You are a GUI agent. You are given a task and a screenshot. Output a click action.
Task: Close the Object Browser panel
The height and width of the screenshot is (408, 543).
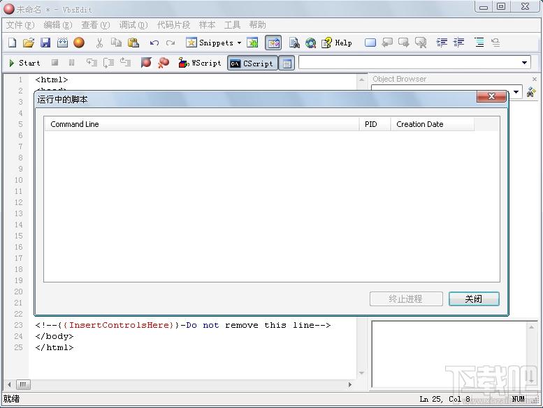click(535, 79)
